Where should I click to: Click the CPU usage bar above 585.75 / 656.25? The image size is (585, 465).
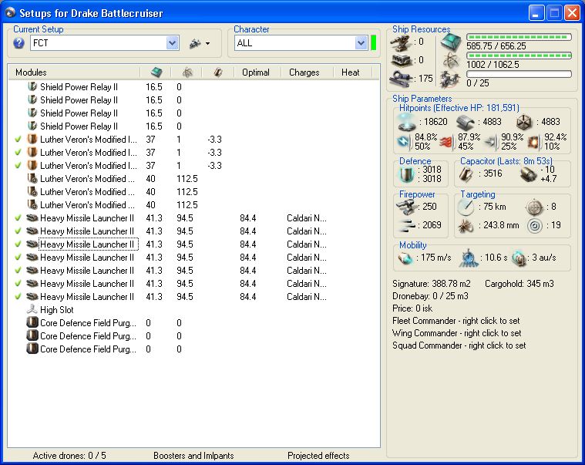point(519,37)
